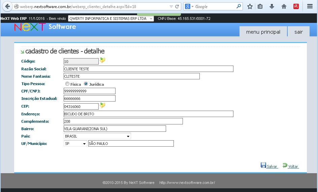Click the CEP field
This screenshot has width=318, height=192.
(81, 106)
